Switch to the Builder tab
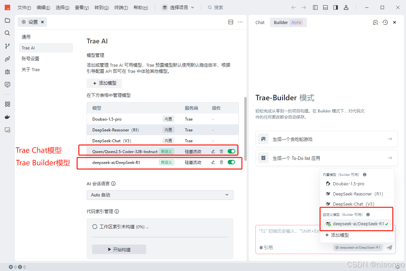406x271 pixels. 288,22
